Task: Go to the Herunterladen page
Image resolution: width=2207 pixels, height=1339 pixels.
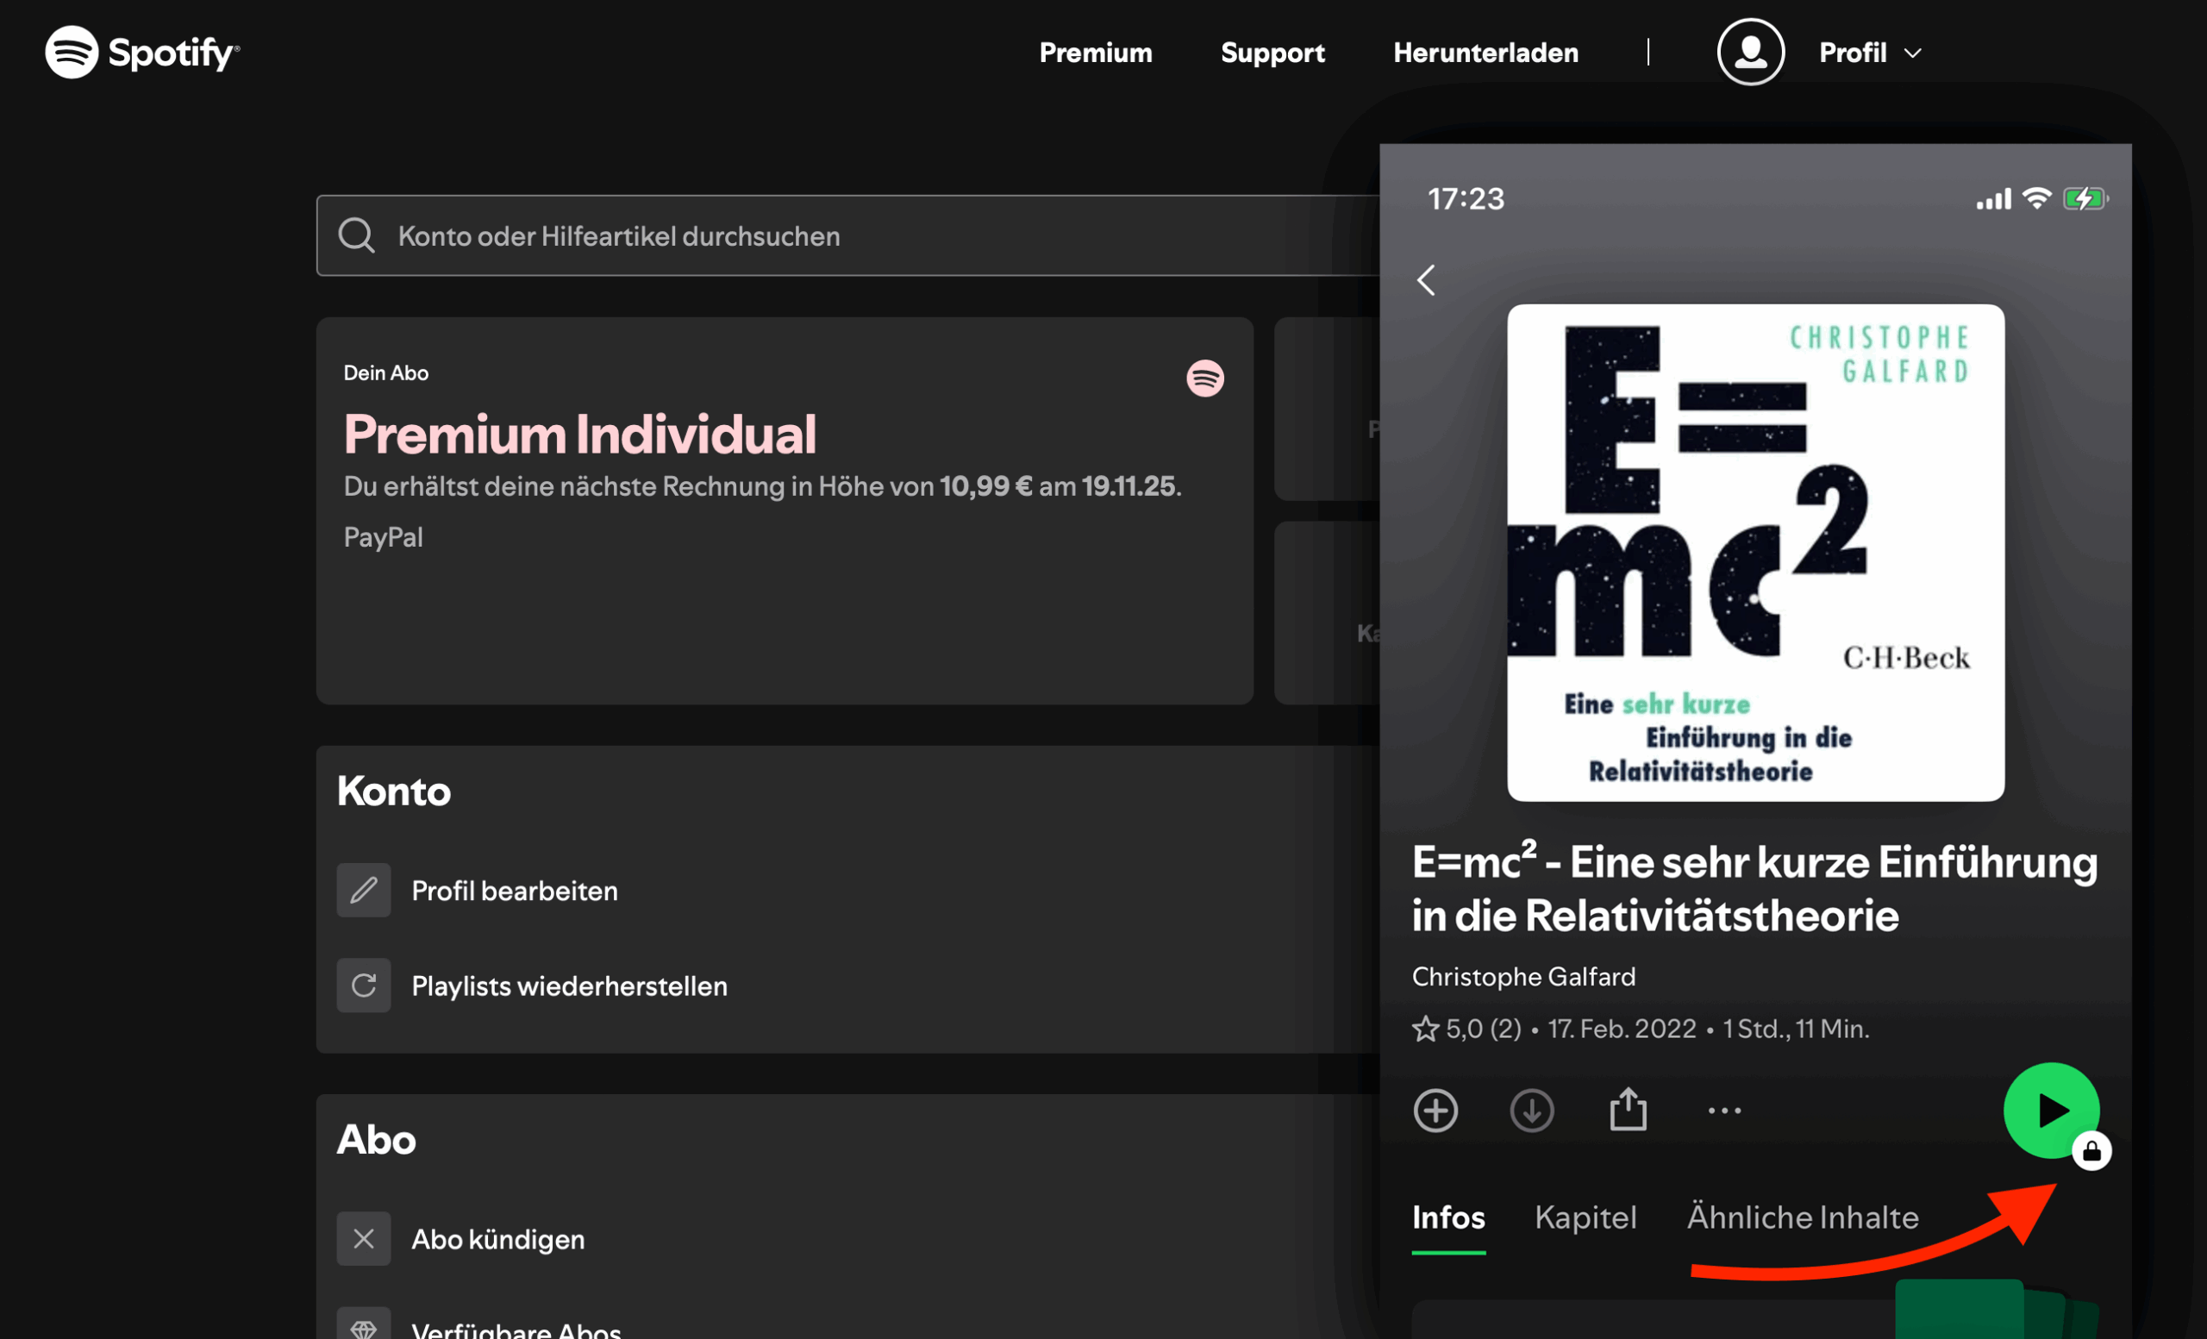Action: coord(1485,53)
